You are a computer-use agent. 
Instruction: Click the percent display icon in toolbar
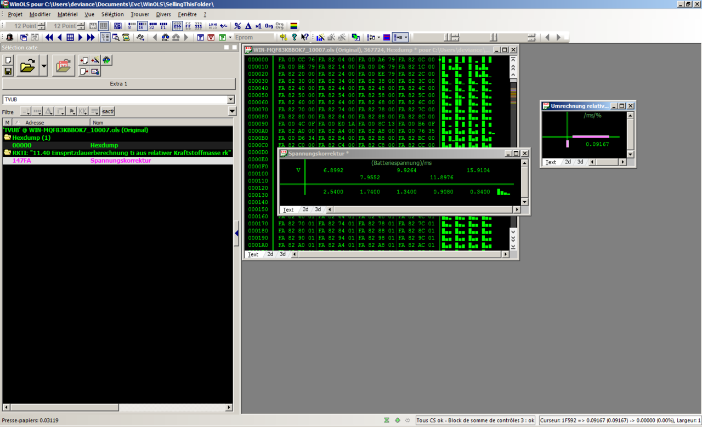pyautogui.click(x=237, y=26)
